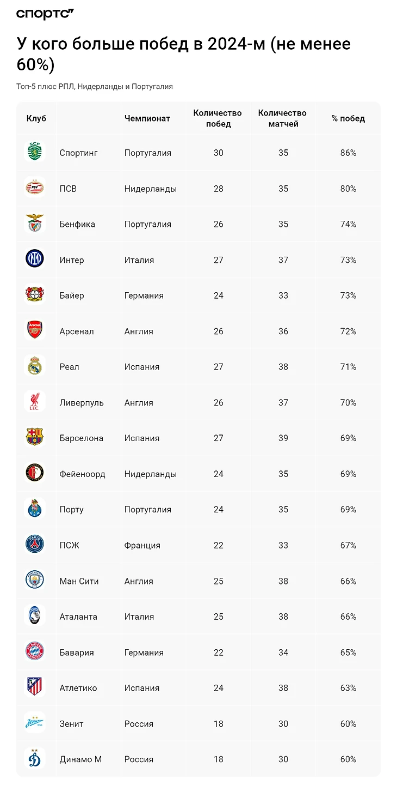Click the Sporting club crest icon
This screenshot has height=785, width=397.
(x=35, y=153)
